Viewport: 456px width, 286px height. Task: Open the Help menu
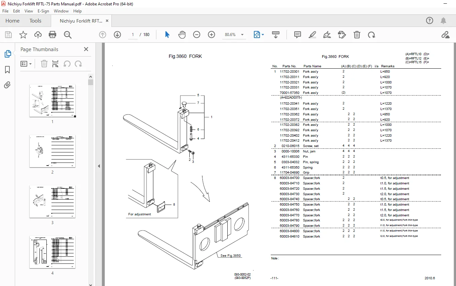point(78,11)
